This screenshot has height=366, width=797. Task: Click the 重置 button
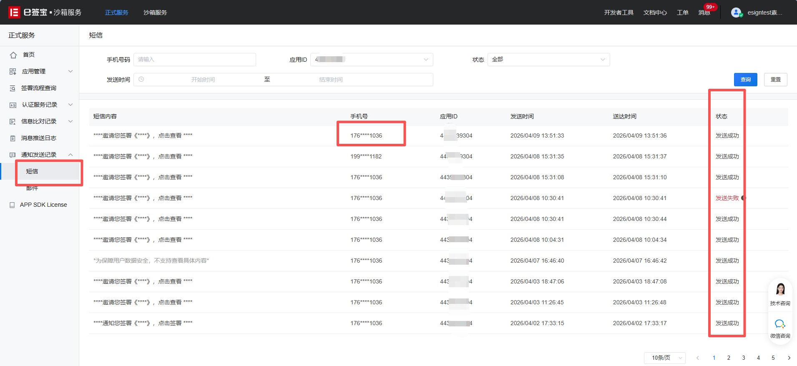click(x=775, y=80)
